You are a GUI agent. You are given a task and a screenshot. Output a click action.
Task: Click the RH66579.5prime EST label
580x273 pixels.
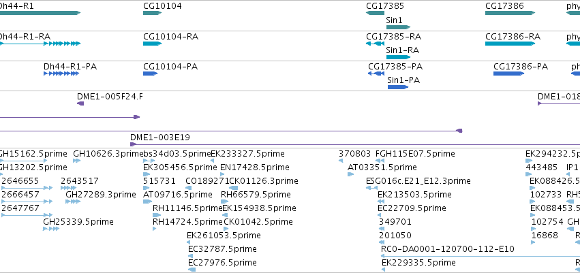(x=256, y=194)
